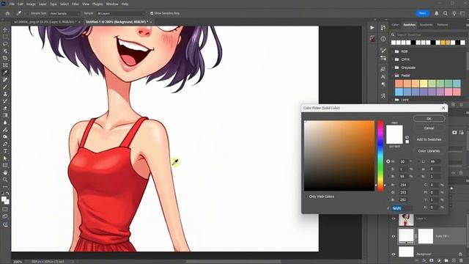Switch to the Patterns tab
This screenshot has height=264, width=469.
443,25
